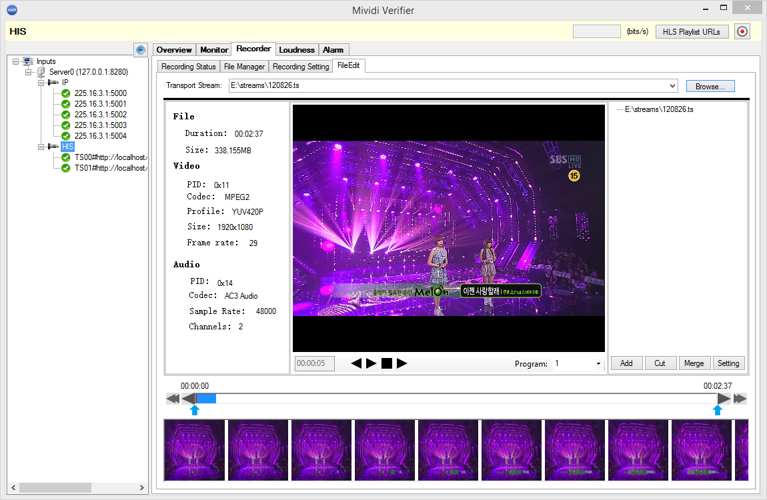
Task: Click the first thumbnail in the filmstrip
Action: pyautogui.click(x=195, y=450)
